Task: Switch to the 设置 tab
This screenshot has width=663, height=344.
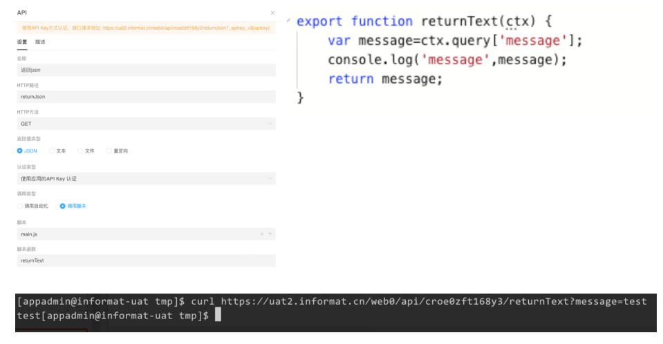Action: click(x=22, y=42)
